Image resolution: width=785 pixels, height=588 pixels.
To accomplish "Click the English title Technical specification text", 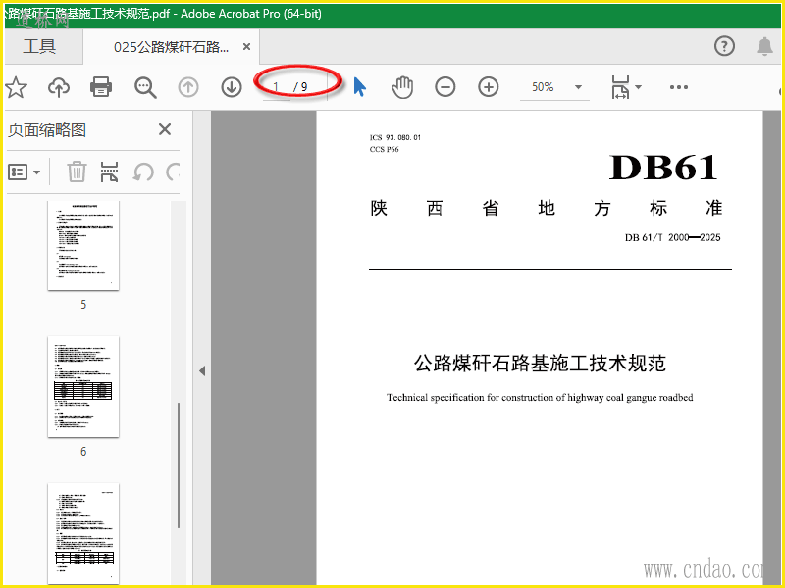I will [540, 398].
